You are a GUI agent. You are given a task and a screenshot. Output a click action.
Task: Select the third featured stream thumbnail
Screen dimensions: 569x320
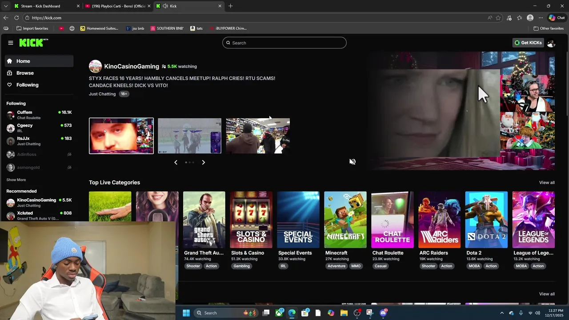(258, 136)
